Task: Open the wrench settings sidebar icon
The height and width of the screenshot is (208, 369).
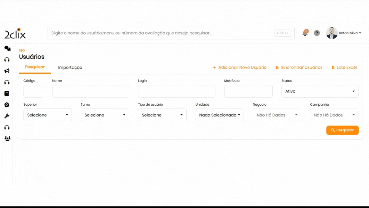Action: (7, 116)
